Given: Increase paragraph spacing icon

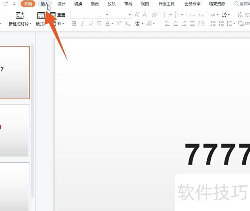Looking at the screenshot, I should (213, 23).
